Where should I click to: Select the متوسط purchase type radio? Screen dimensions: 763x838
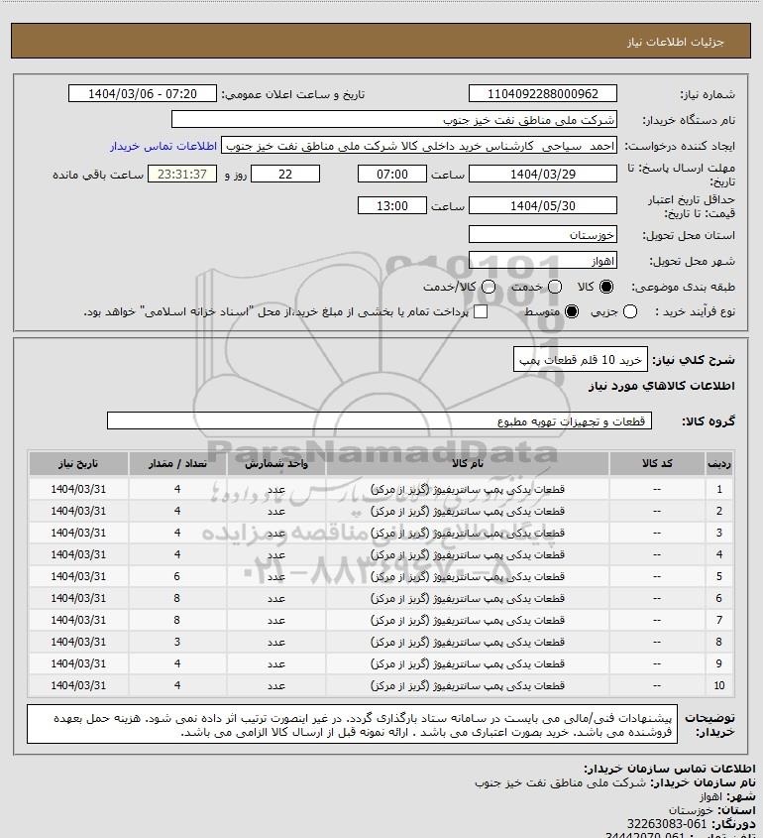click(572, 311)
